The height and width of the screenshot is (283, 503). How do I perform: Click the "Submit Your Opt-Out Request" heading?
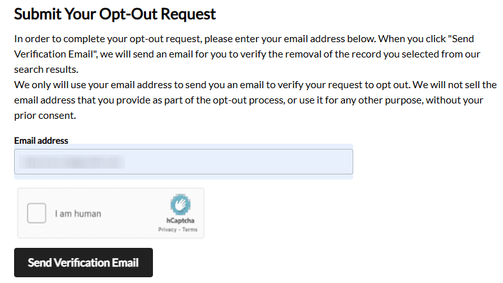(115, 13)
